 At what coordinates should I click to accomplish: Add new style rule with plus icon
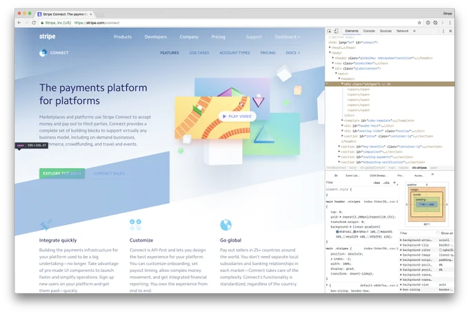coord(395,182)
